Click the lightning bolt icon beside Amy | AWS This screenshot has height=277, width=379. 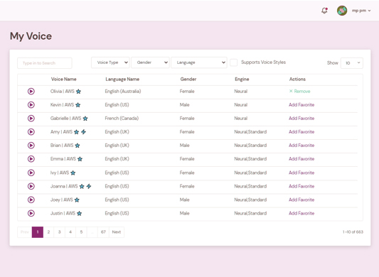pos(83,132)
